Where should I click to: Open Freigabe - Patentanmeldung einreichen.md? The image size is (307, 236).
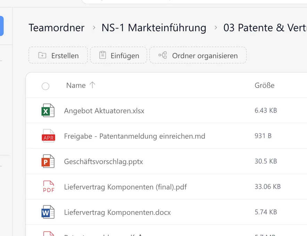coord(135,136)
